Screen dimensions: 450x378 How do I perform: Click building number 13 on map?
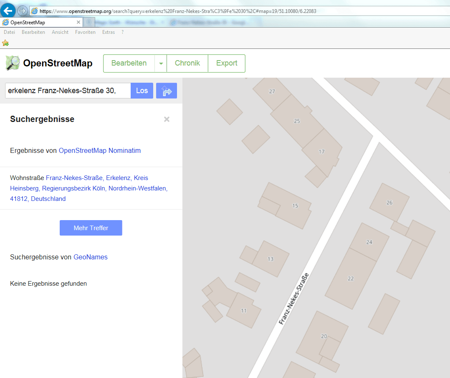[271, 259]
